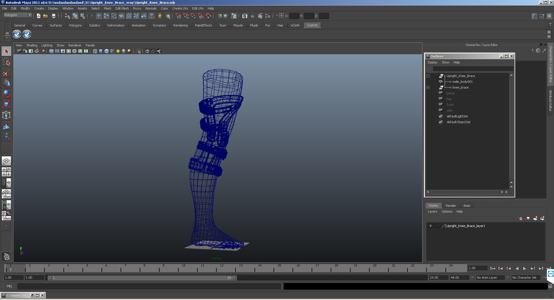Screen dimensions: 554x300
Task: Click the time range slider bar
Action: (143, 278)
